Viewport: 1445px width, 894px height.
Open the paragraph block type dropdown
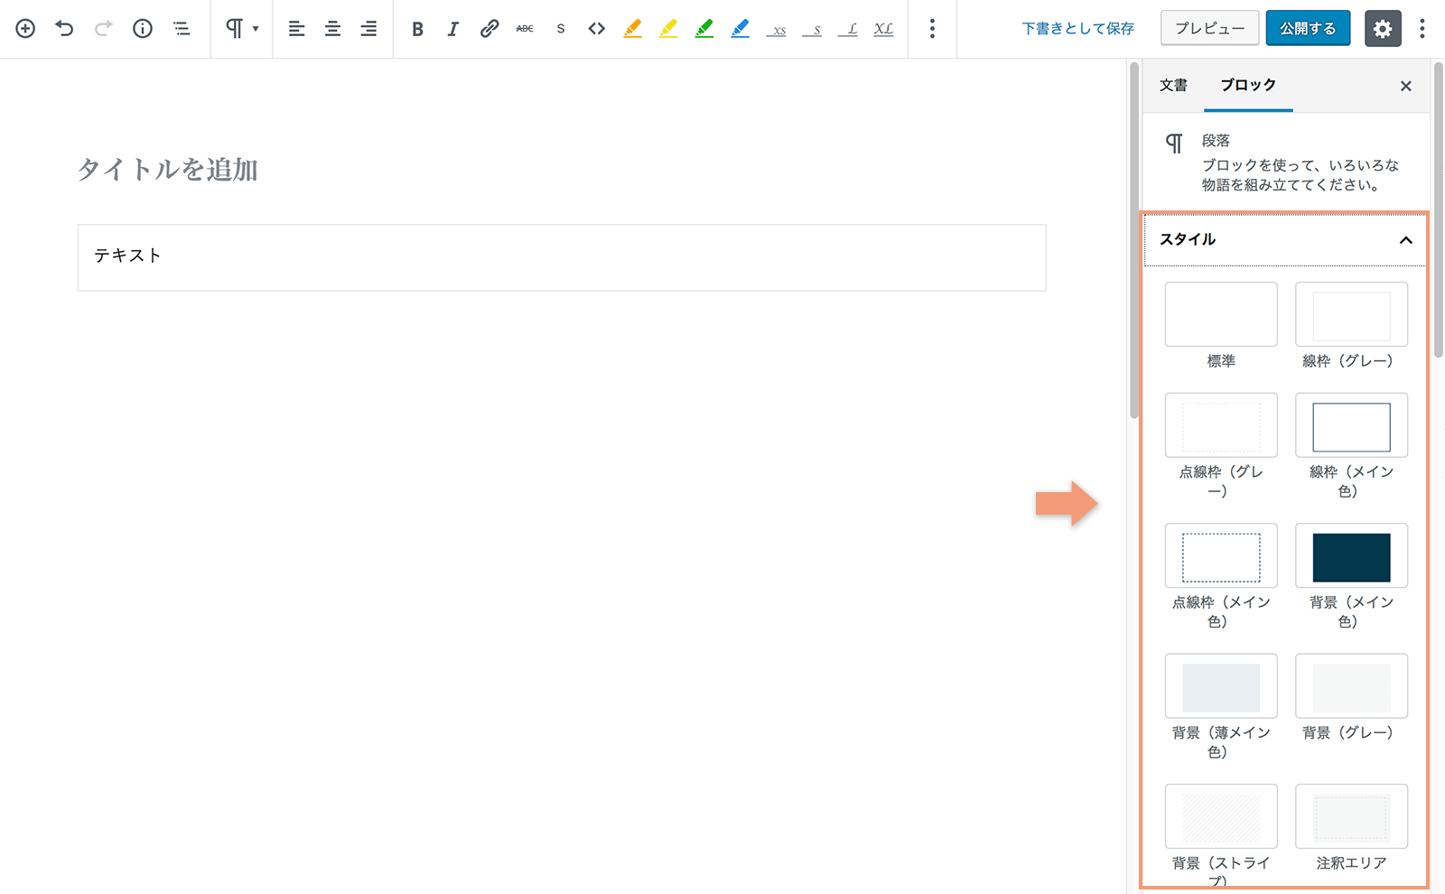click(241, 29)
